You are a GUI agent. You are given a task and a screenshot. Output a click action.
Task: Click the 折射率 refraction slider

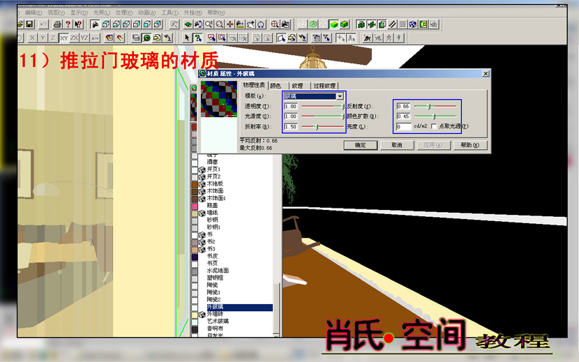[x=322, y=127]
